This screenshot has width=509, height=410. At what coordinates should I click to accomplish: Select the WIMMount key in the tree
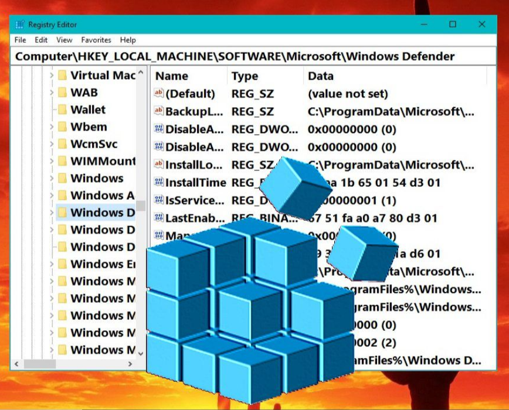click(103, 161)
